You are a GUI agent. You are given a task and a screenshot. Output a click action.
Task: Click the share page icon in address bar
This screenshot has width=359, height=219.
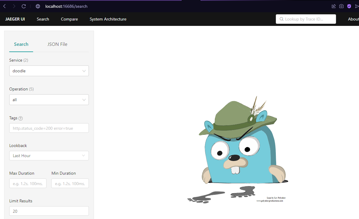click(x=334, y=6)
